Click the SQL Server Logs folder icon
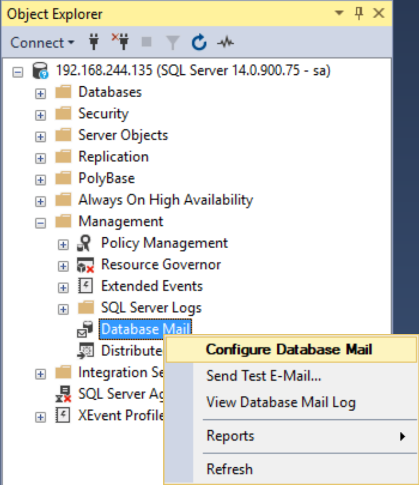The image size is (419, 485). pos(86,308)
